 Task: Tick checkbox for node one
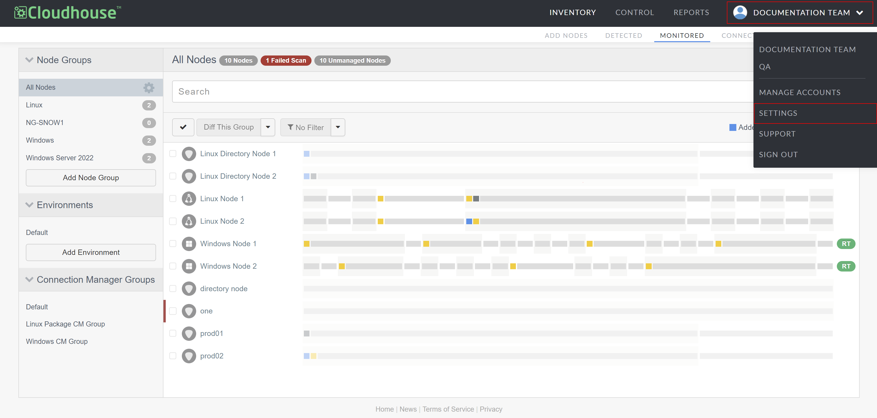[173, 311]
